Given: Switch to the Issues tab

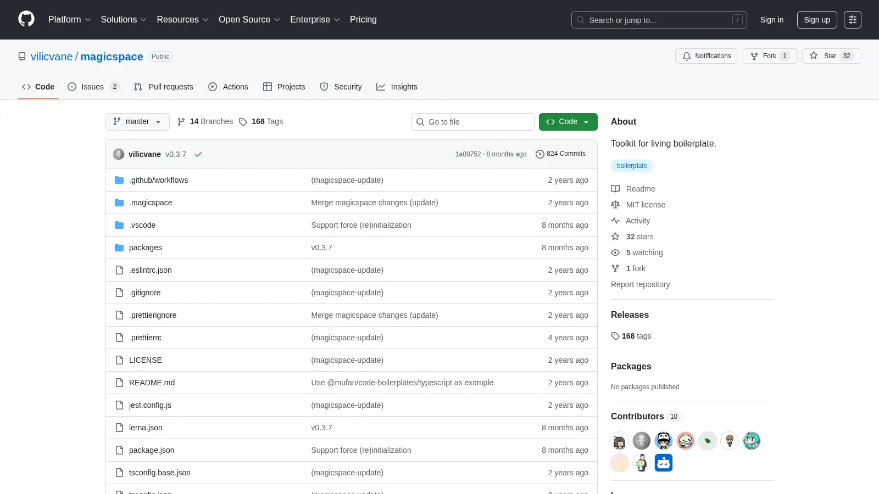Looking at the screenshot, I should [x=93, y=87].
